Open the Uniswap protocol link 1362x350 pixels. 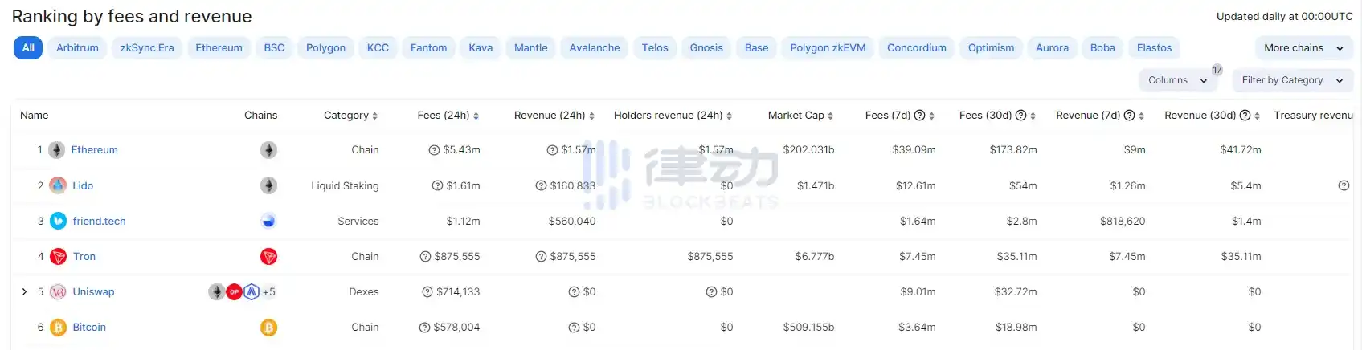pyautogui.click(x=93, y=291)
